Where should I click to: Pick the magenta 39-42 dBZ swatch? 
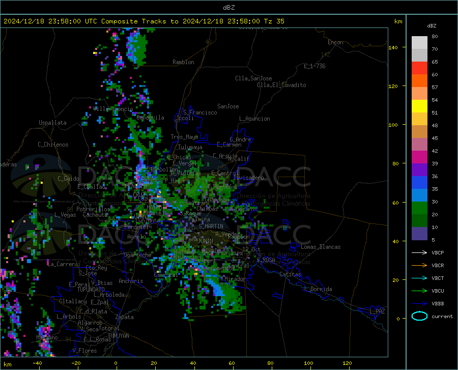419,157
